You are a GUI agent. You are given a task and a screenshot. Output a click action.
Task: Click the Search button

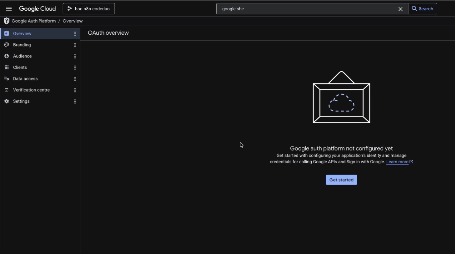pyautogui.click(x=423, y=9)
